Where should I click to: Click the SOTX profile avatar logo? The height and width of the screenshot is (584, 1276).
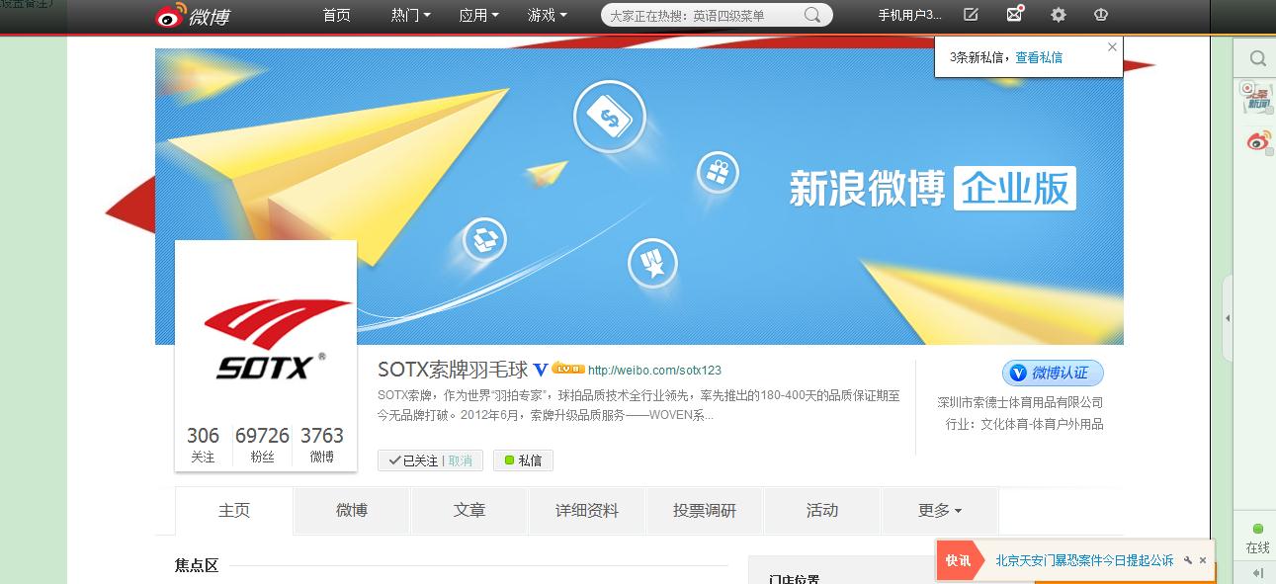pyautogui.click(x=266, y=331)
